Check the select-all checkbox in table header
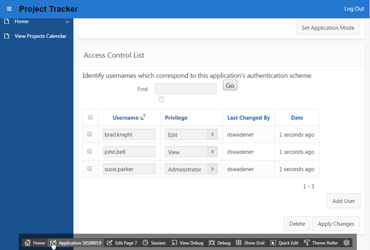370x250 pixels. coord(91,117)
